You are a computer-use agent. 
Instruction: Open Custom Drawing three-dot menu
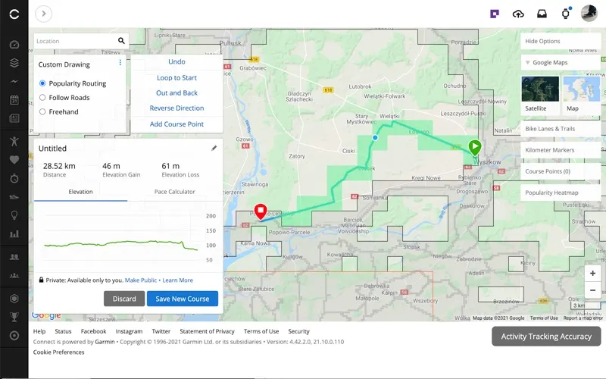point(120,63)
